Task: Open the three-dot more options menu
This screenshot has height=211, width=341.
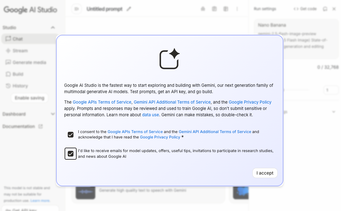Action: pyautogui.click(x=237, y=9)
